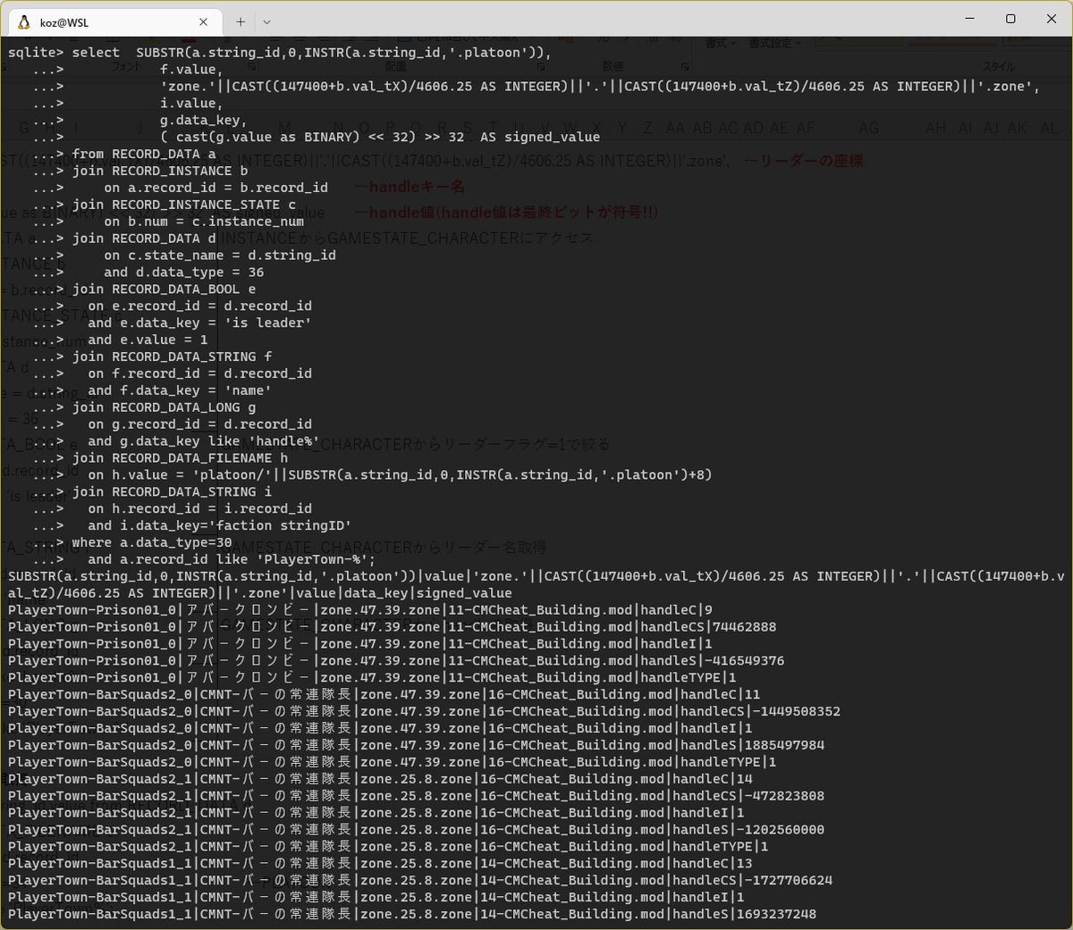
Task: Click BarSquads2_1 row ending 'handleC|14'
Action: click(380, 780)
